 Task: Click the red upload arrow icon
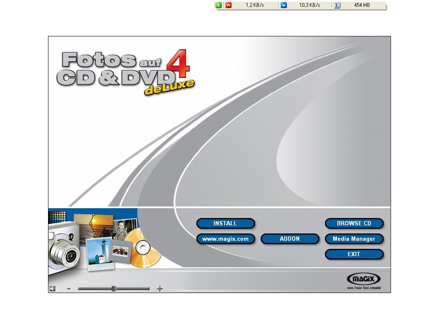[x=229, y=5]
